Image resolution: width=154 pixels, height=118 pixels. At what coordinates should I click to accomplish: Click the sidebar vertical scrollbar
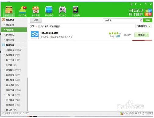click(x=27, y=94)
